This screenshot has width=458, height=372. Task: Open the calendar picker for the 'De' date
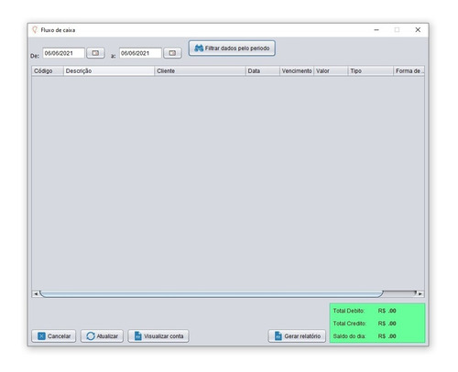click(x=95, y=53)
